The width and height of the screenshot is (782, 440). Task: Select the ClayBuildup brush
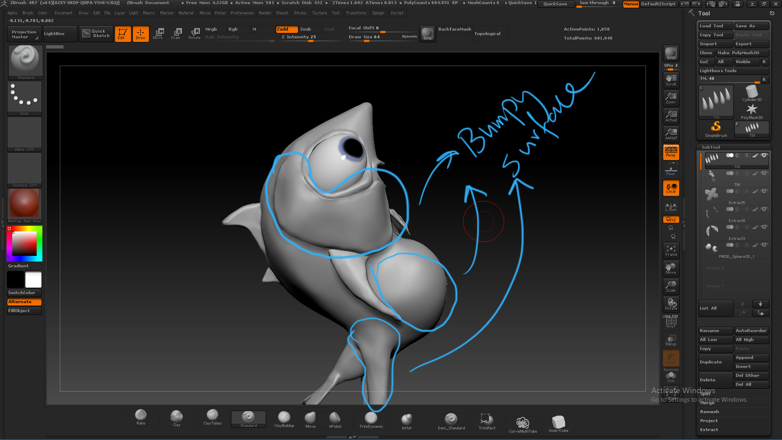[x=284, y=419]
